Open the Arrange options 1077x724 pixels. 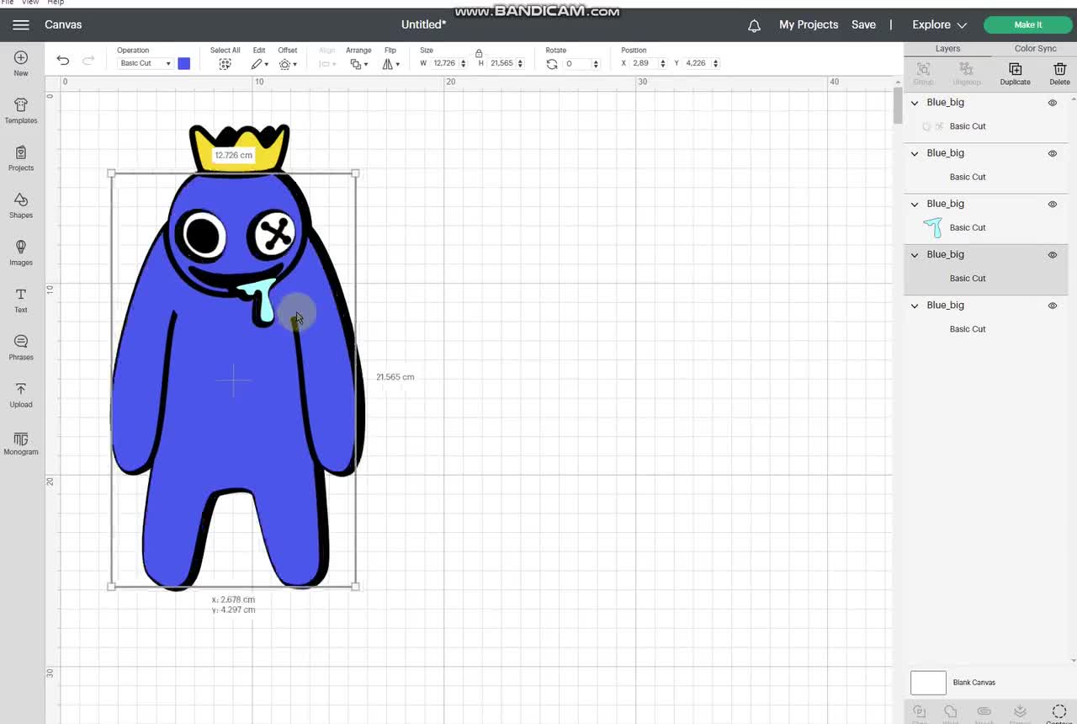(x=358, y=64)
